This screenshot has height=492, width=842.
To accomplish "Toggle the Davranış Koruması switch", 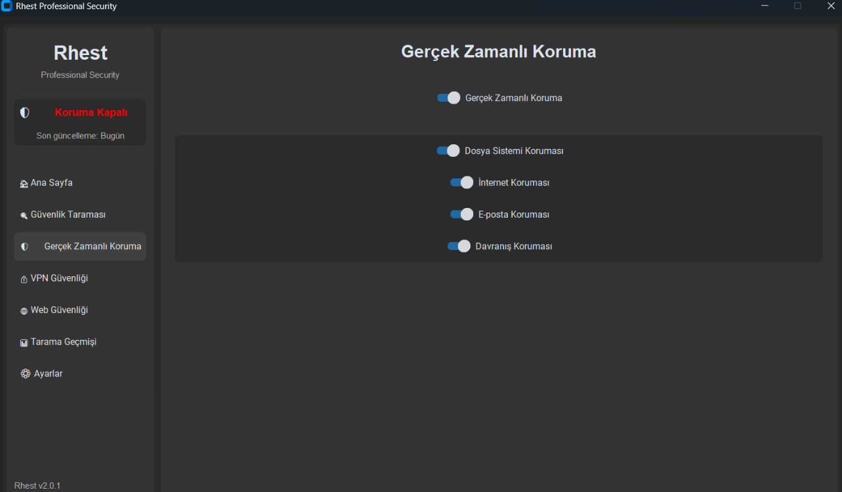I will [459, 246].
